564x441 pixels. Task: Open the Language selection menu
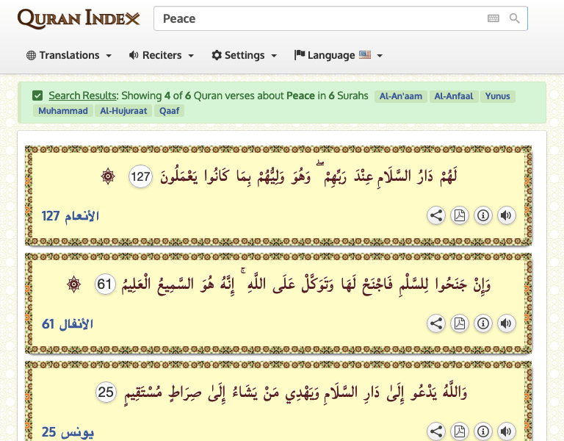pos(339,55)
